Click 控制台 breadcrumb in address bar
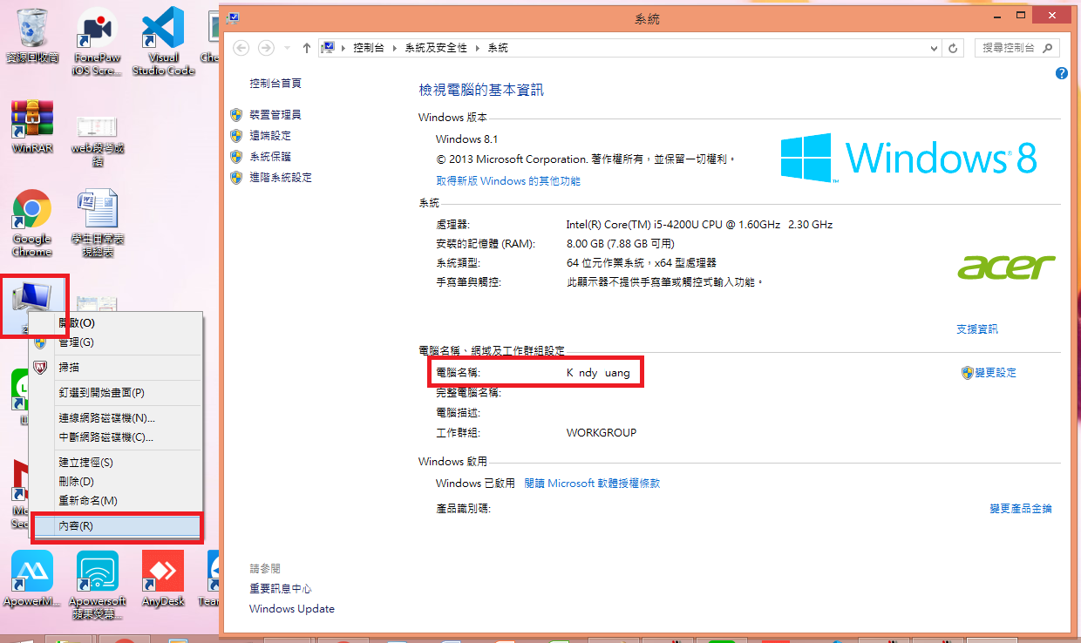Viewport: 1081px width, 643px height. [369, 48]
